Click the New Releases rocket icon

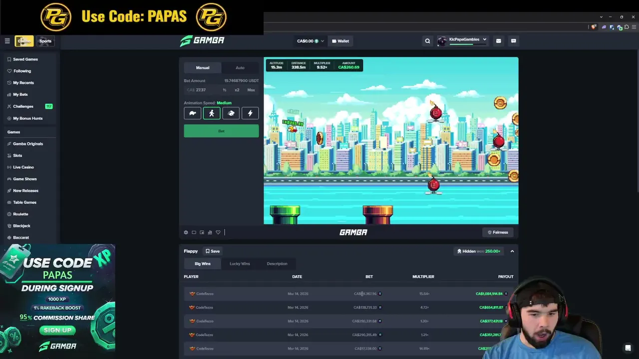tap(9, 190)
